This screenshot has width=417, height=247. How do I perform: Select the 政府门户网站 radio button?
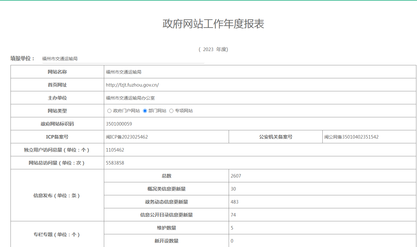tap(110, 111)
